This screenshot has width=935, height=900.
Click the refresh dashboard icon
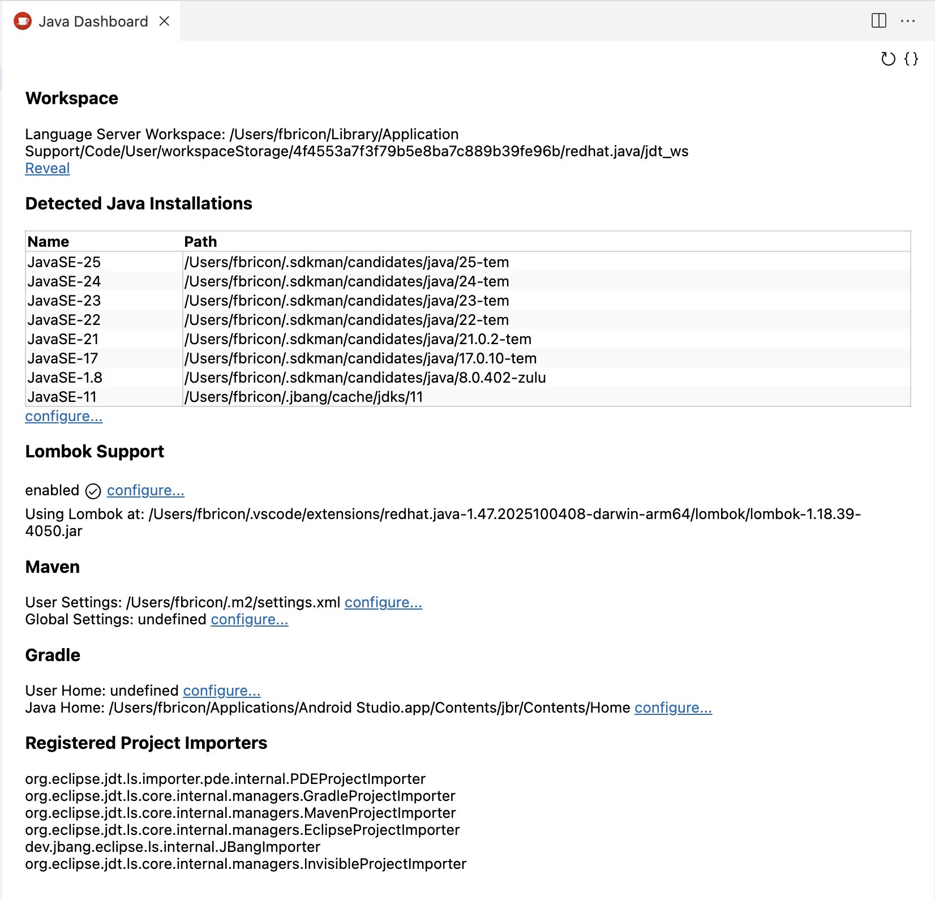pos(888,59)
